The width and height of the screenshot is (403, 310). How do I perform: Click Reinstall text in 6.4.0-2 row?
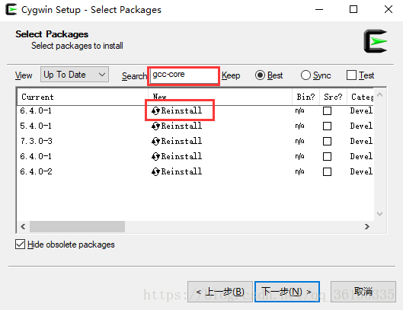[181, 171]
